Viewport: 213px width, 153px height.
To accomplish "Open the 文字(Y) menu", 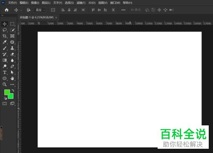I will (58, 3).
